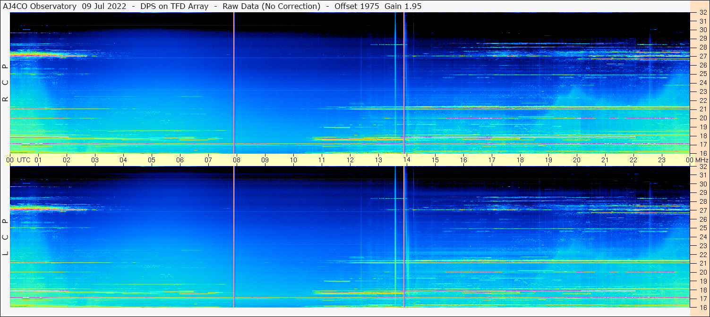Click the 26 MHz label of RCP panel
The height and width of the screenshot is (317, 710).
[x=702, y=65]
